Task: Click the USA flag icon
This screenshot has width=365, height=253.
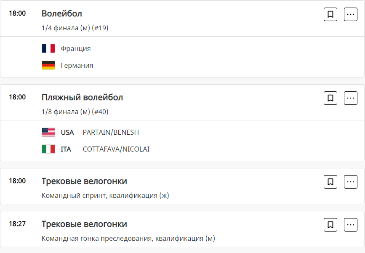Action: pyautogui.click(x=48, y=132)
